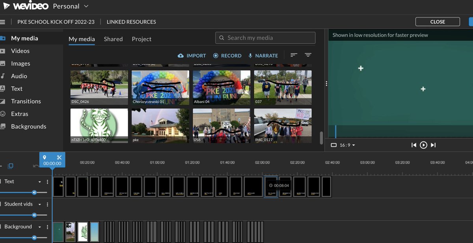Switch to the Project tab
473x243 pixels.
pos(142,39)
